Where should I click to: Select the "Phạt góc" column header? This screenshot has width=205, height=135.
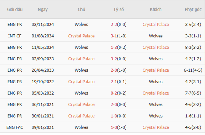[x=193, y=9]
